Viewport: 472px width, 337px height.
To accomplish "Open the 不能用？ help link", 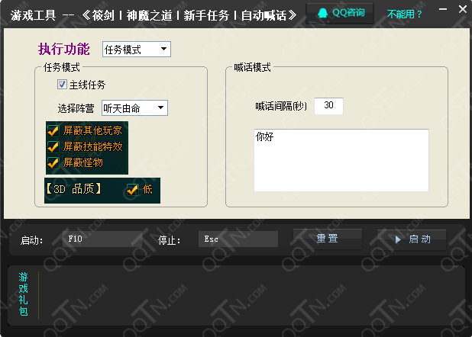I will tap(405, 14).
